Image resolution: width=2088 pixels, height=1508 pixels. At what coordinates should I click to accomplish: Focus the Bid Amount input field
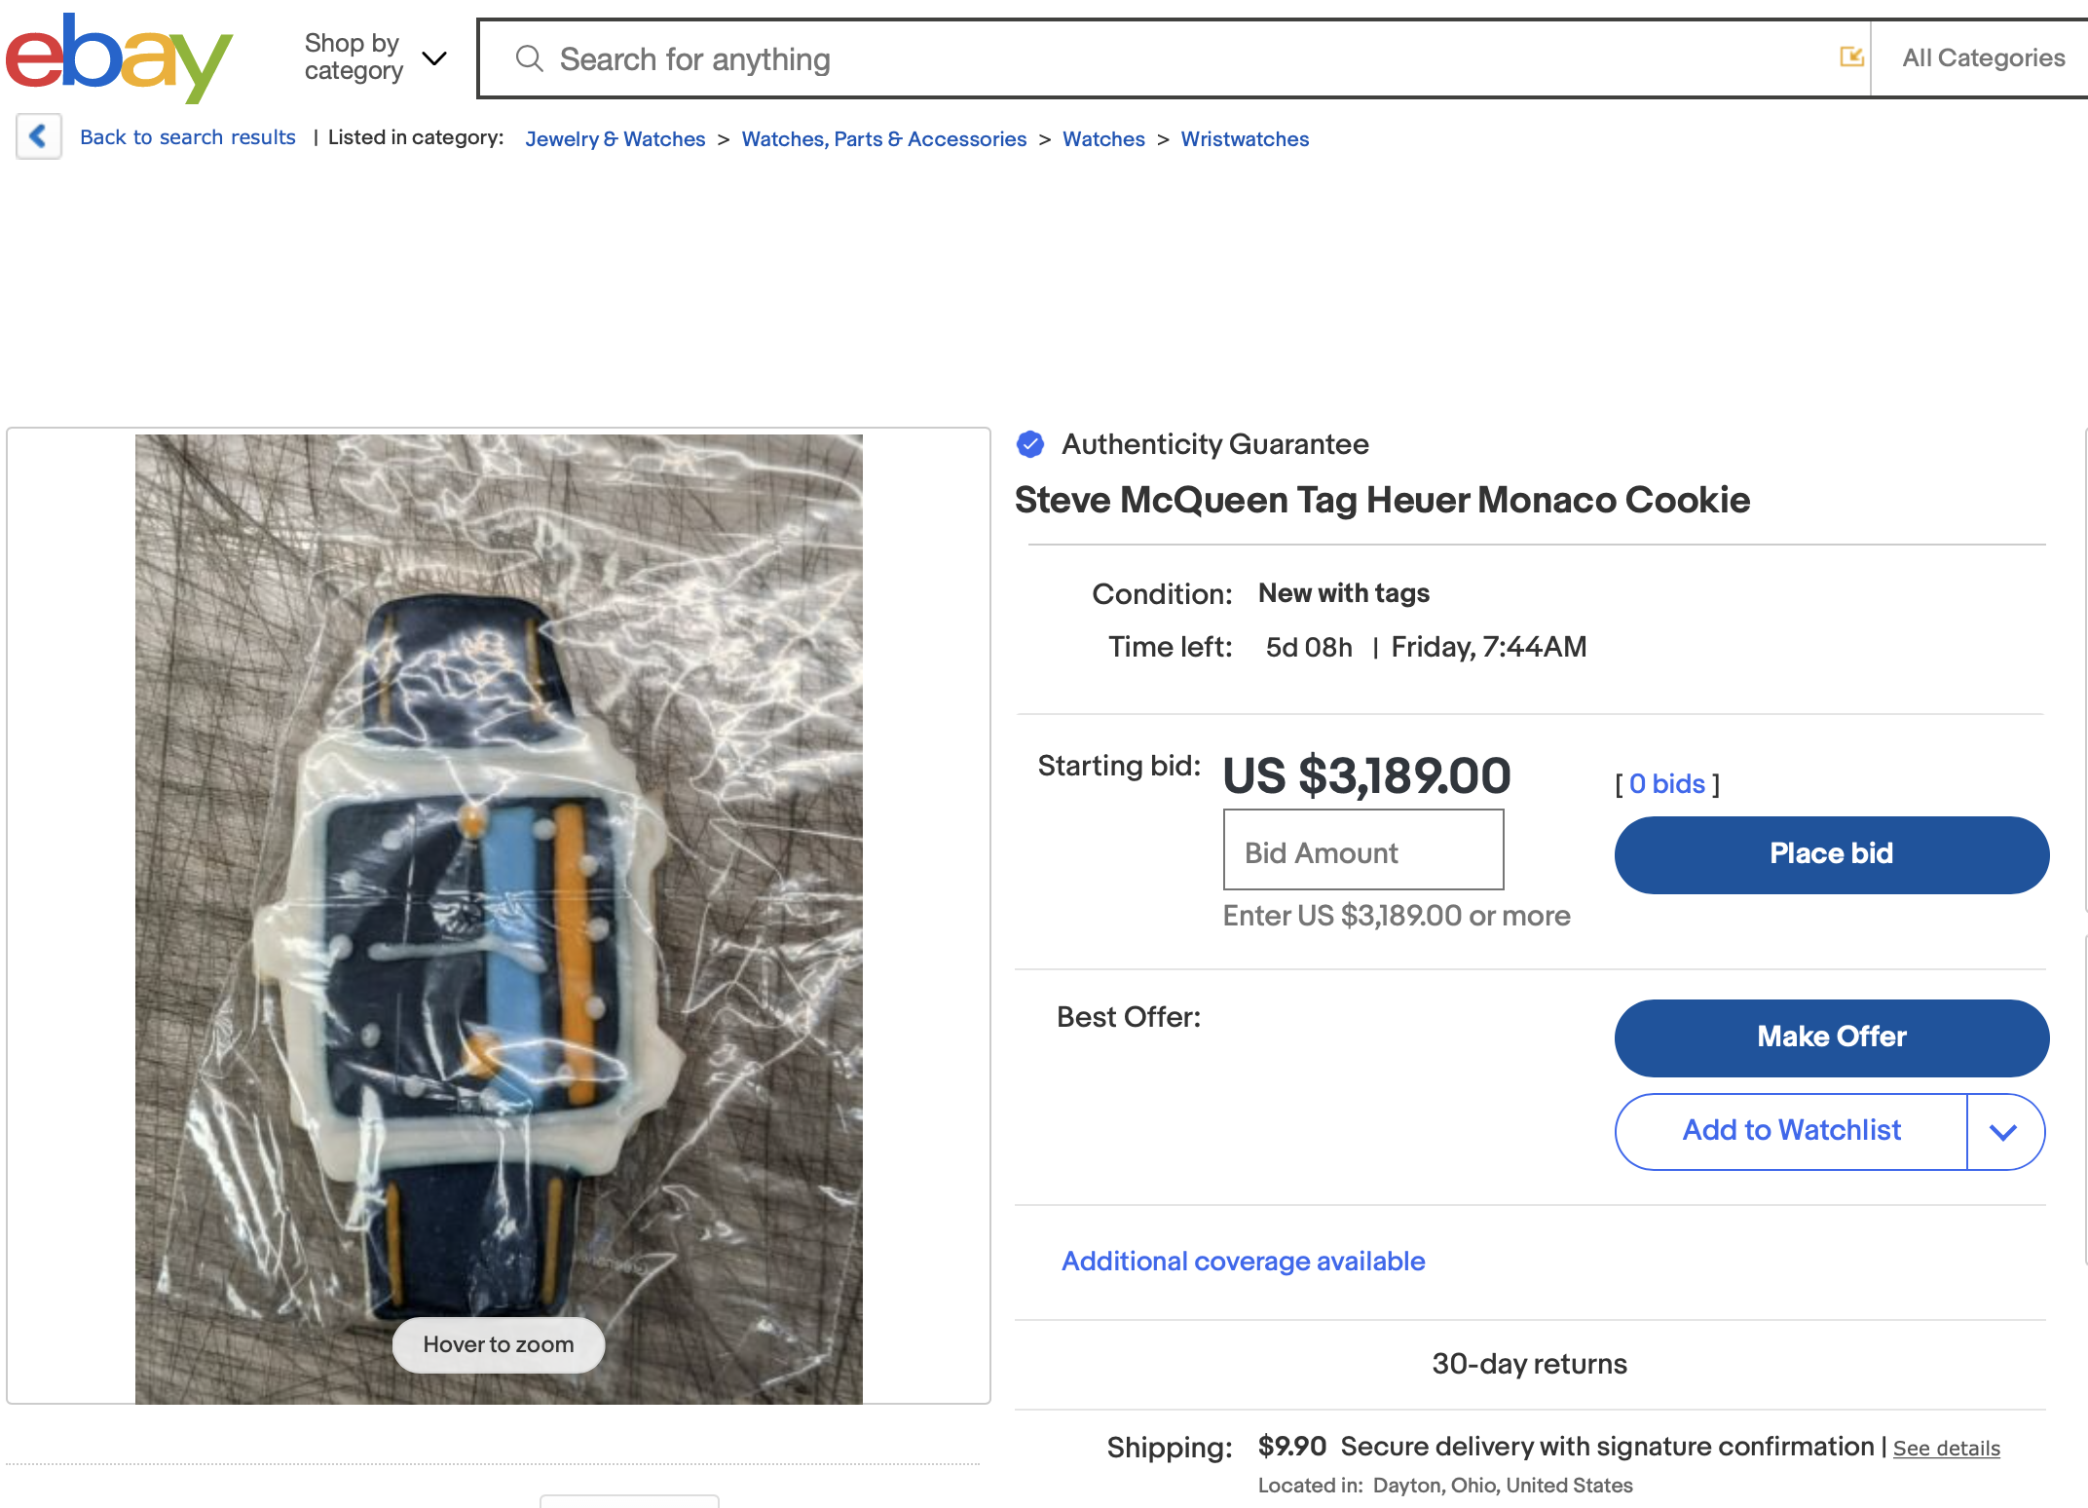1363,849
